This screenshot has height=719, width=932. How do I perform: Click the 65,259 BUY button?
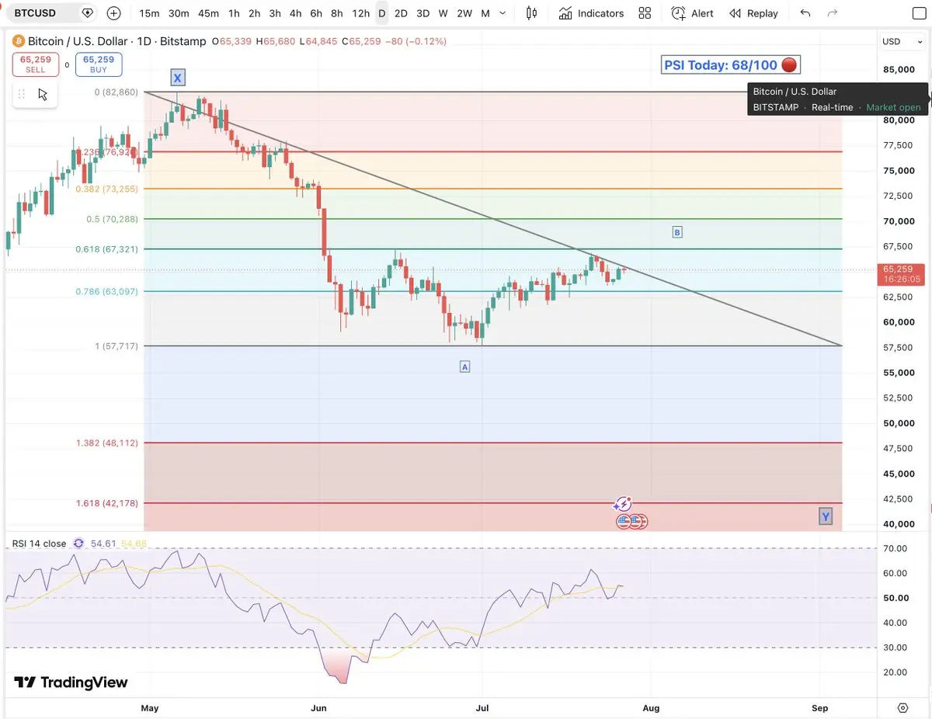tap(99, 64)
